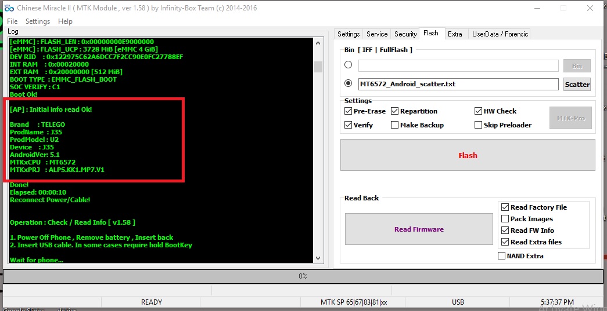
Task: Click the 'BOOT TYPE : EMMC_FLASH_BOOT' log line
Action: pos(63,79)
